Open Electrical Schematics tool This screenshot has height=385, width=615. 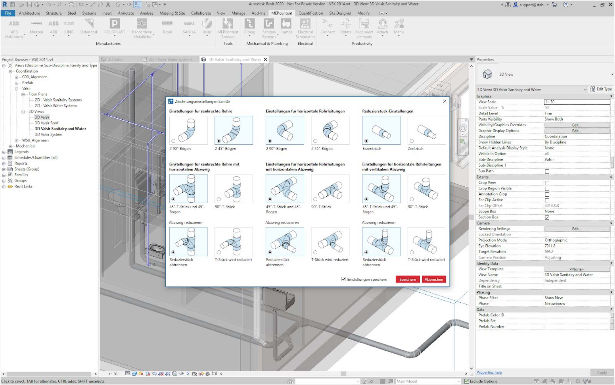point(305,28)
